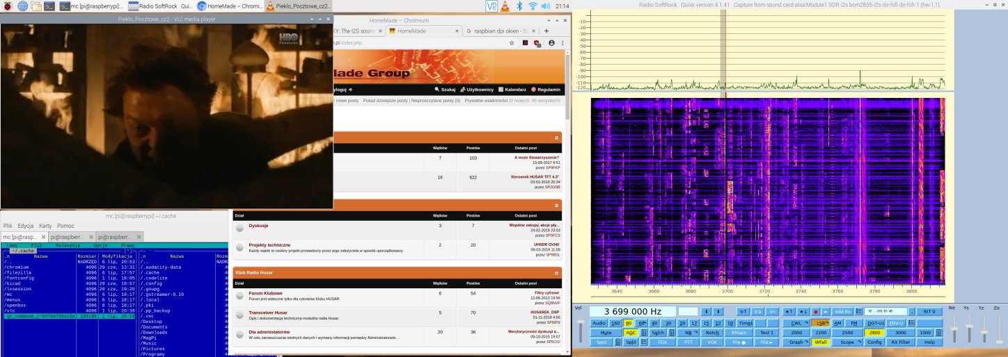Open the Raspberry Pi main menu

pyautogui.click(x=7, y=6)
